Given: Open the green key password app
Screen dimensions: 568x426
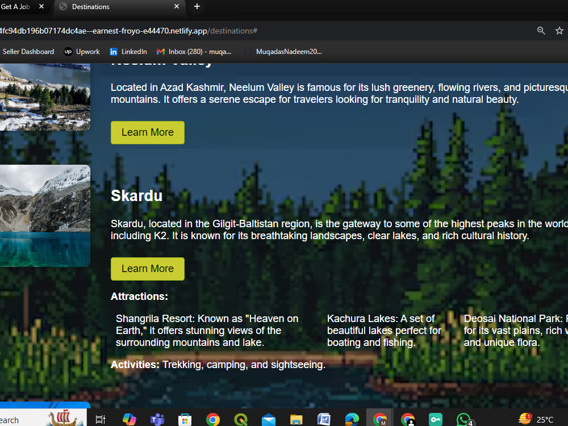Looking at the screenshot, I should pyautogui.click(x=436, y=420).
